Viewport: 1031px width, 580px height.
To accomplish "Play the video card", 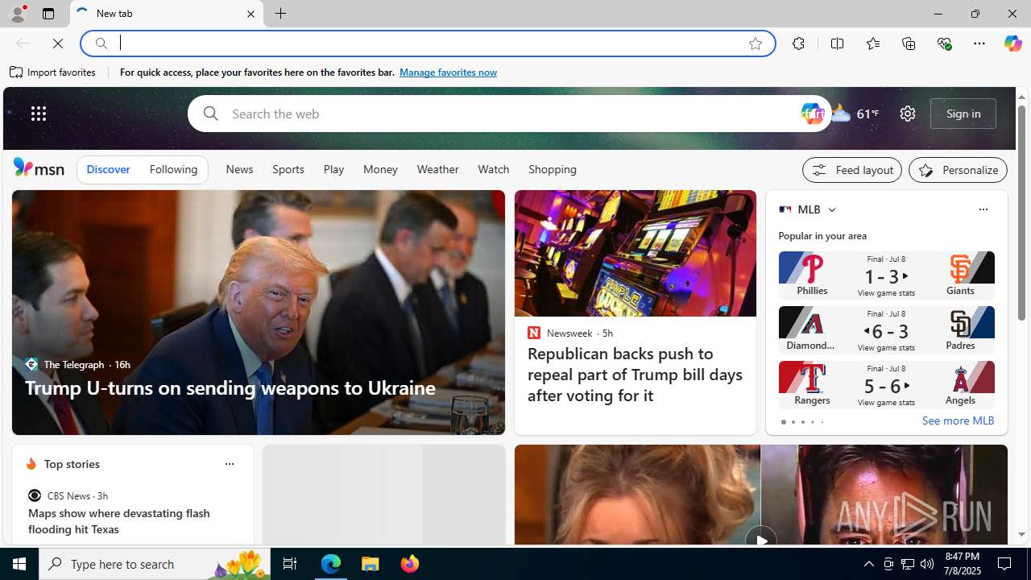I will (x=760, y=540).
